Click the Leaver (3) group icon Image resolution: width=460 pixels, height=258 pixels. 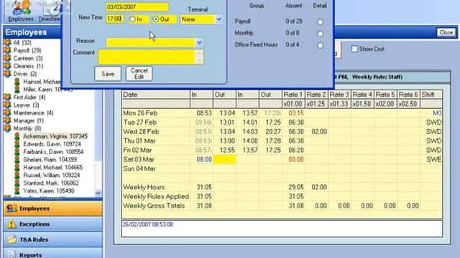click(7, 105)
